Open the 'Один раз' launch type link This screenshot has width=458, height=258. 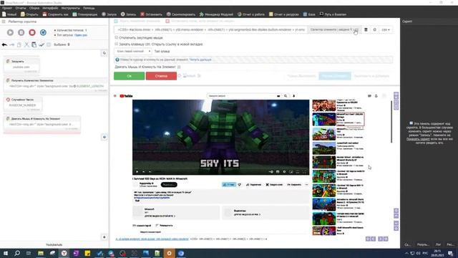[x=81, y=35]
